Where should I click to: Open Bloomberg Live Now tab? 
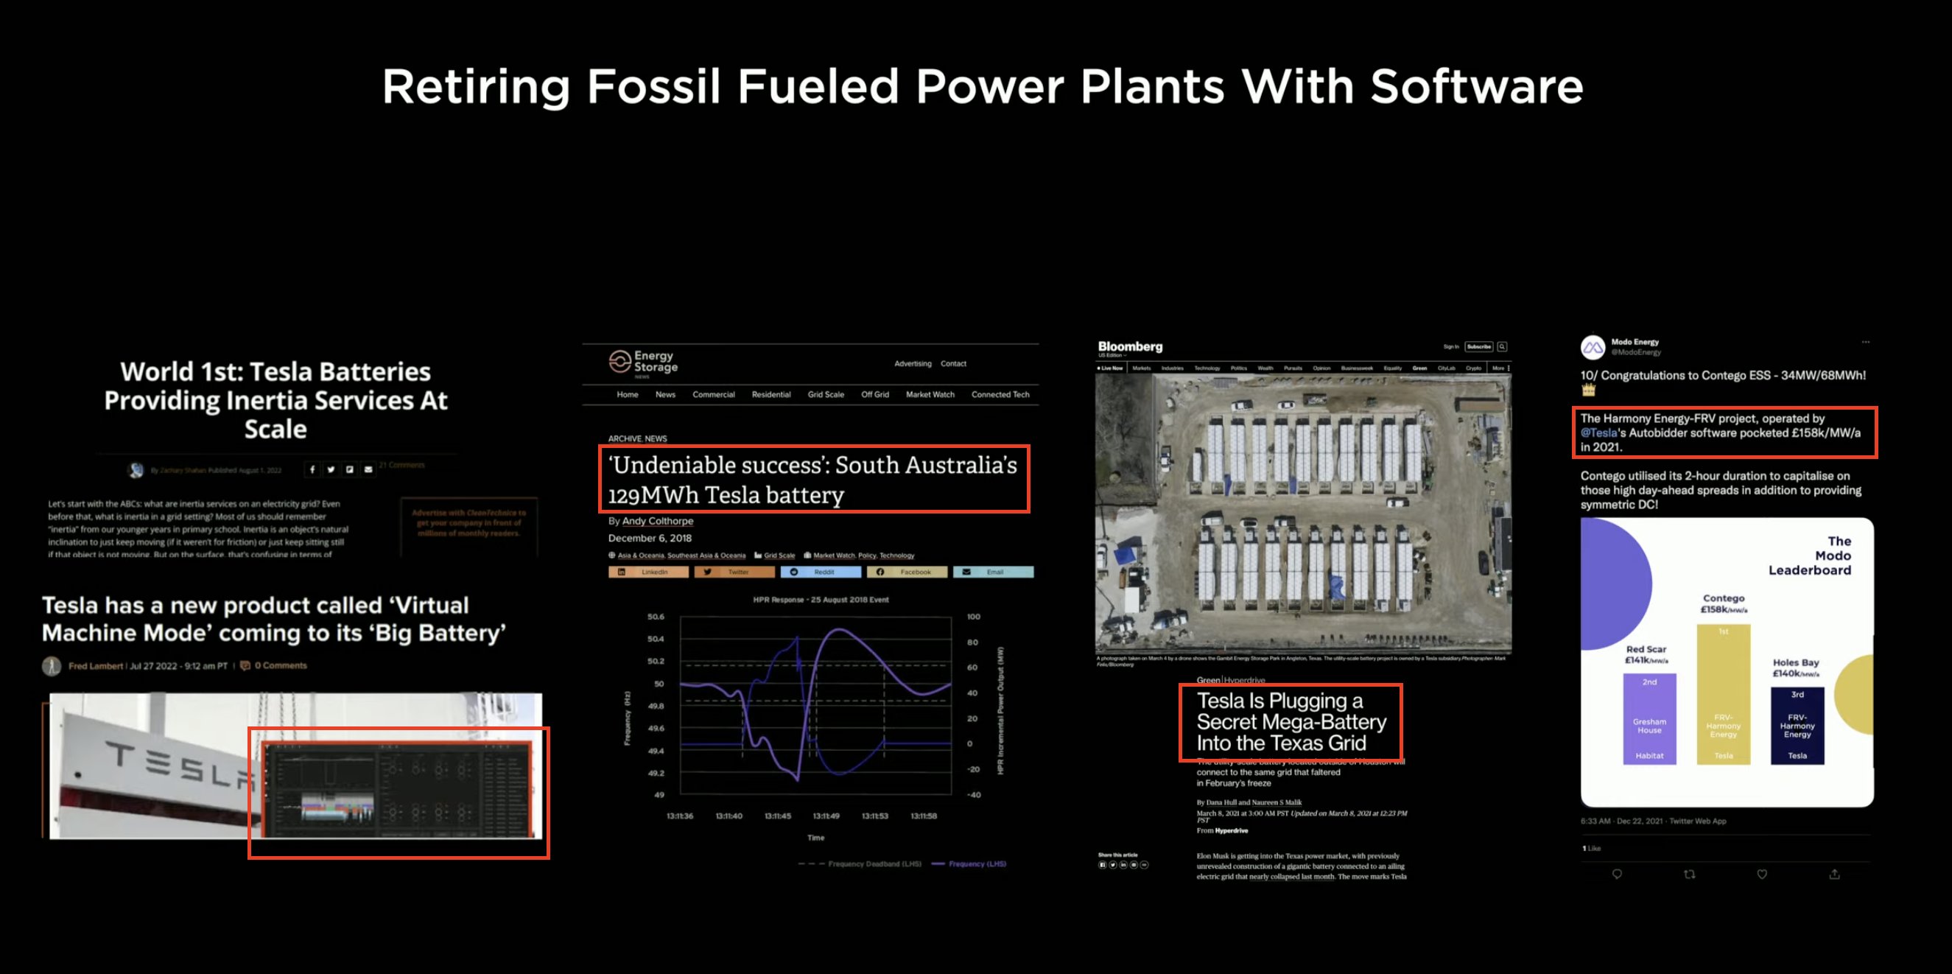tap(1111, 368)
